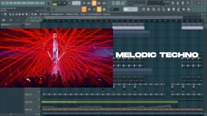Viewport: 207px width, 116px height.
Task: Click the help question mark icon
Action: point(188,3)
